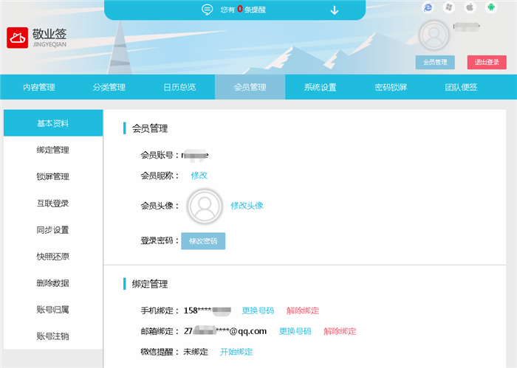
Task: Click the 会员头像 avatar placeholder image
Action: tap(205, 206)
